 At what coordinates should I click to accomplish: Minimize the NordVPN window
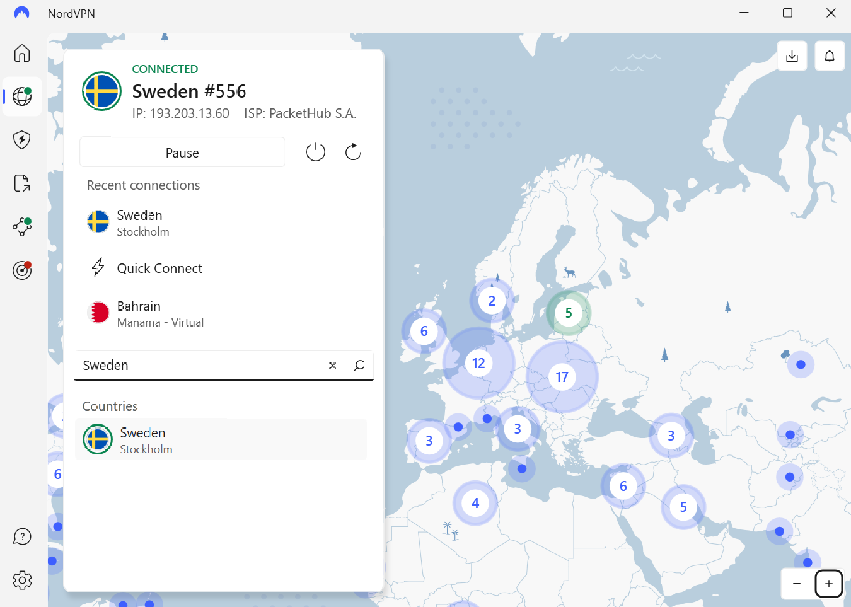(x=744, y=13)
